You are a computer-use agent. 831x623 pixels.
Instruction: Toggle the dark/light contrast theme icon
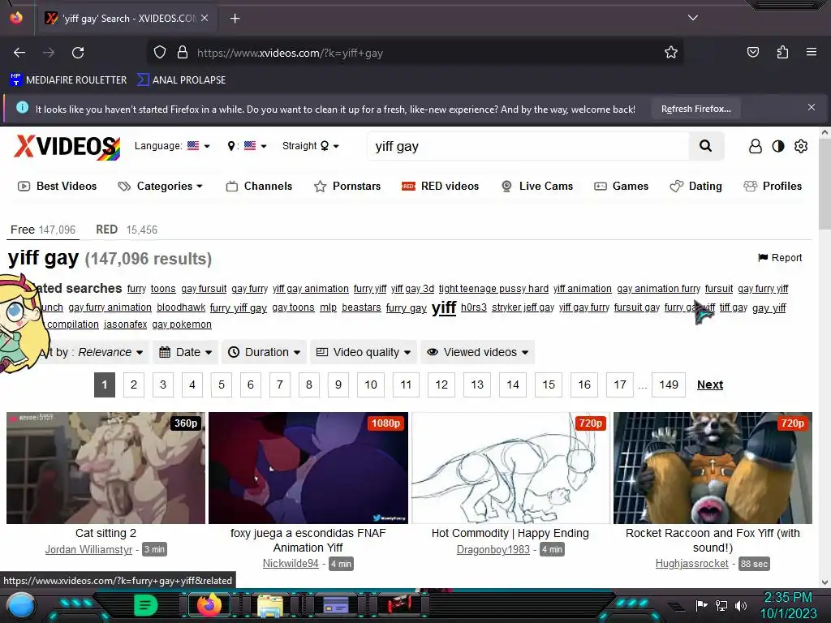click(x=778, y=146)
